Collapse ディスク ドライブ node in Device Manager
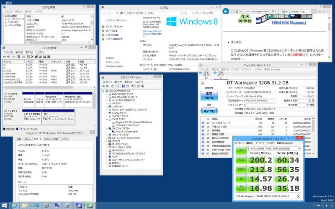Image resolution: width=335 pixels, height=209 pixels. 107,119
